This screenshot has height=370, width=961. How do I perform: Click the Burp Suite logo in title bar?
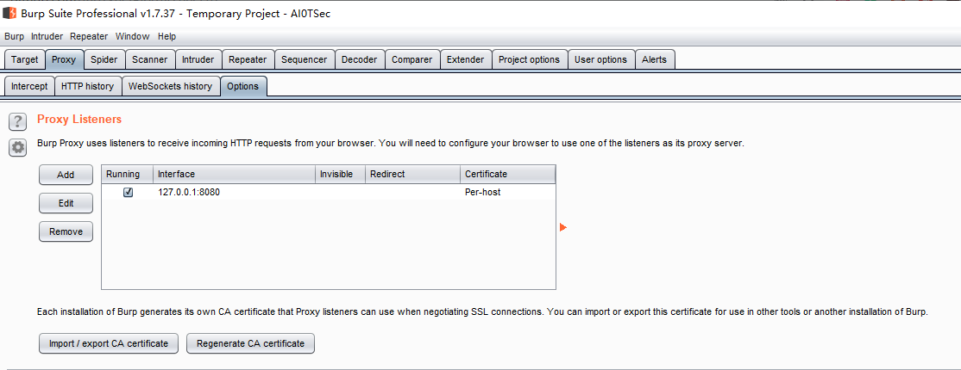(x=9, y=13)
